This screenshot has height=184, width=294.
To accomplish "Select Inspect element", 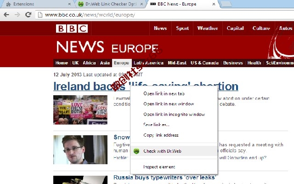I will pyautogui.click(x=174, y=167).
